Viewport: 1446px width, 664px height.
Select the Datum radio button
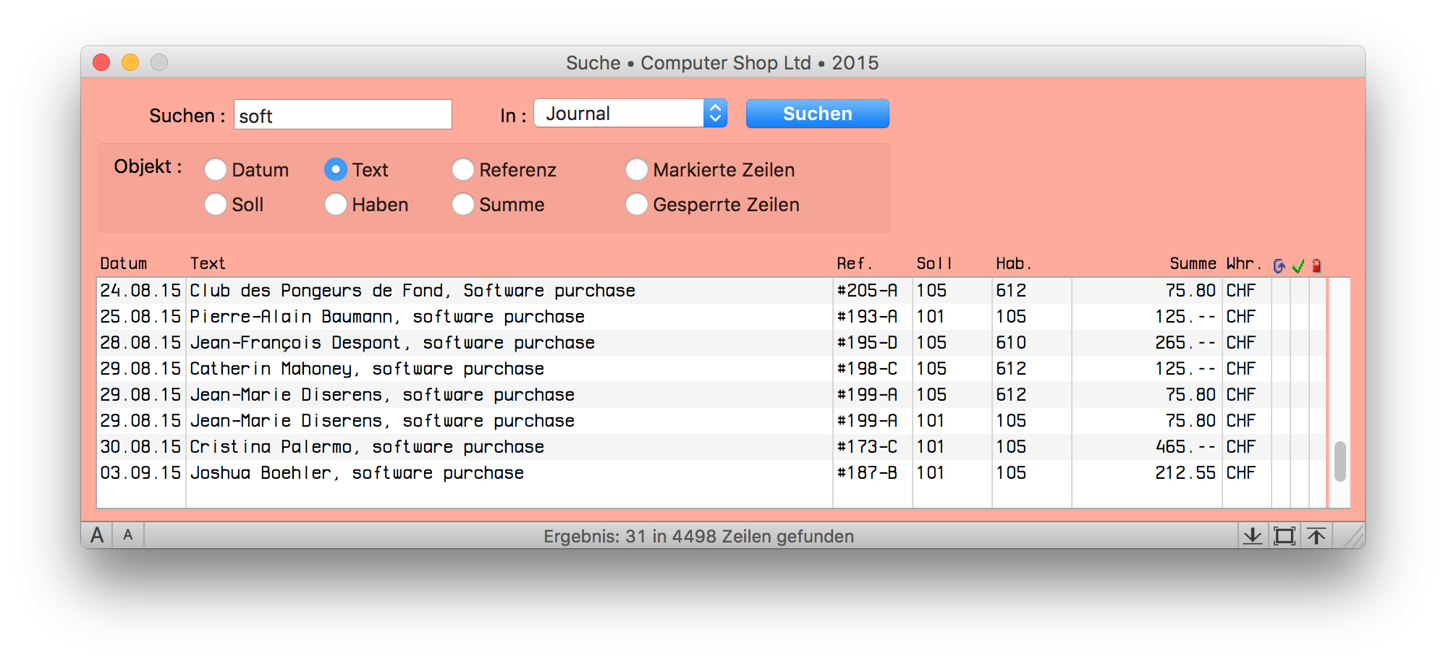216,170
